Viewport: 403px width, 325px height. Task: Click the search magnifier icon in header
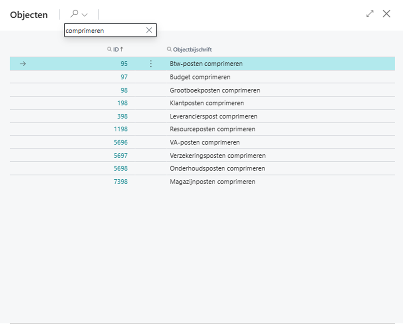(x=74, y=14)
